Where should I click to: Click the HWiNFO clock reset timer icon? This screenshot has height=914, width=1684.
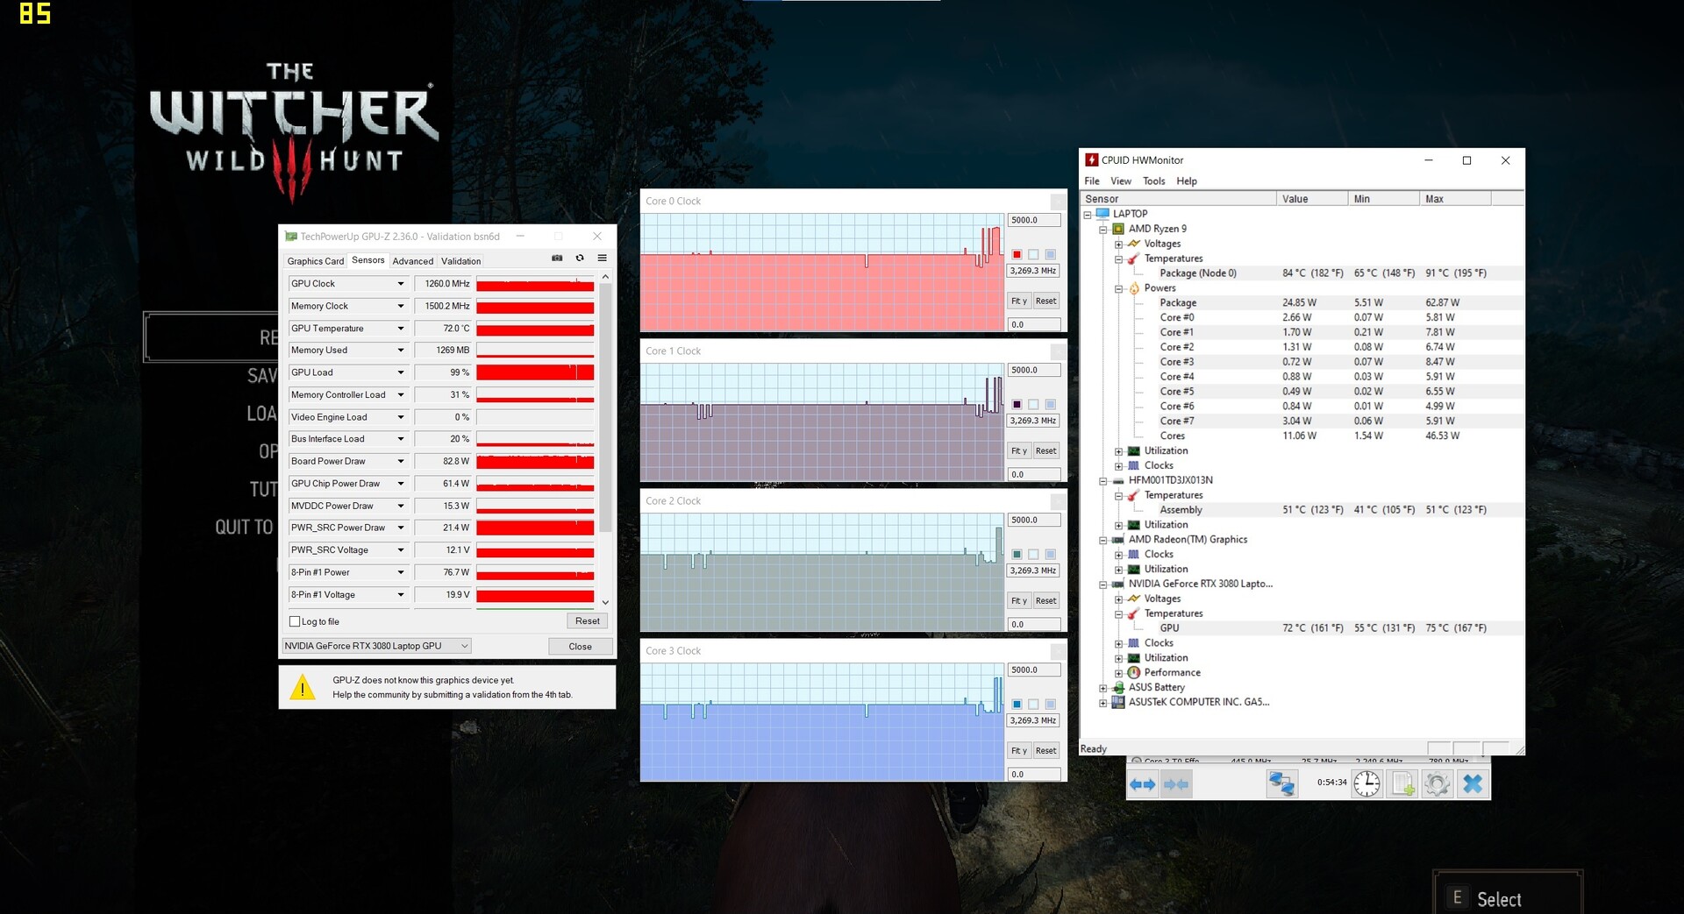1366,783
